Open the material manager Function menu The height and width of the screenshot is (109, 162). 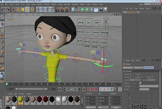tap(22, 94)
